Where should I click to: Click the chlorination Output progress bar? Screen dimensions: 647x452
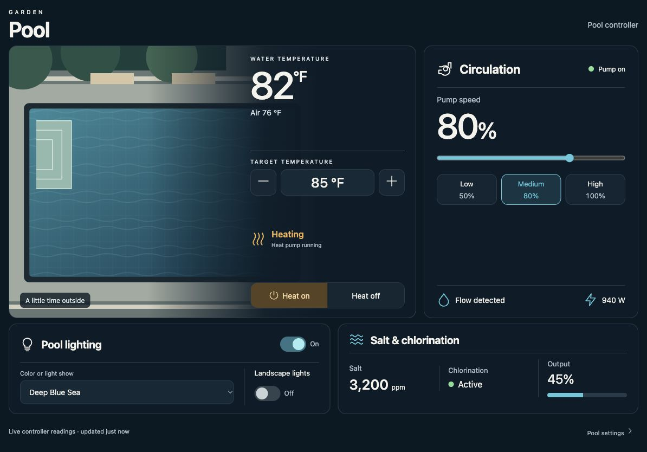[587, 395]
